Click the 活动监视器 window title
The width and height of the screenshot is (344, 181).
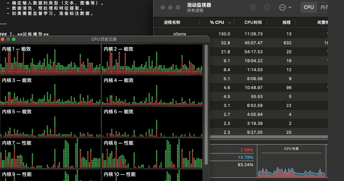pyautogui.click(x=199, y=5)
